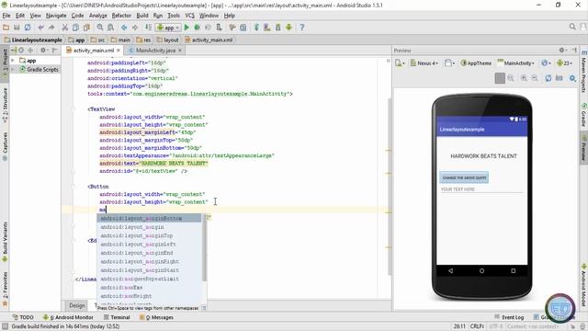
Task: Open the MainActivity association dropdown
Action: coord(515,63)
